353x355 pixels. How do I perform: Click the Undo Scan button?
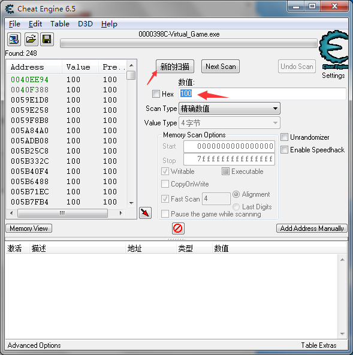(297, 67)
